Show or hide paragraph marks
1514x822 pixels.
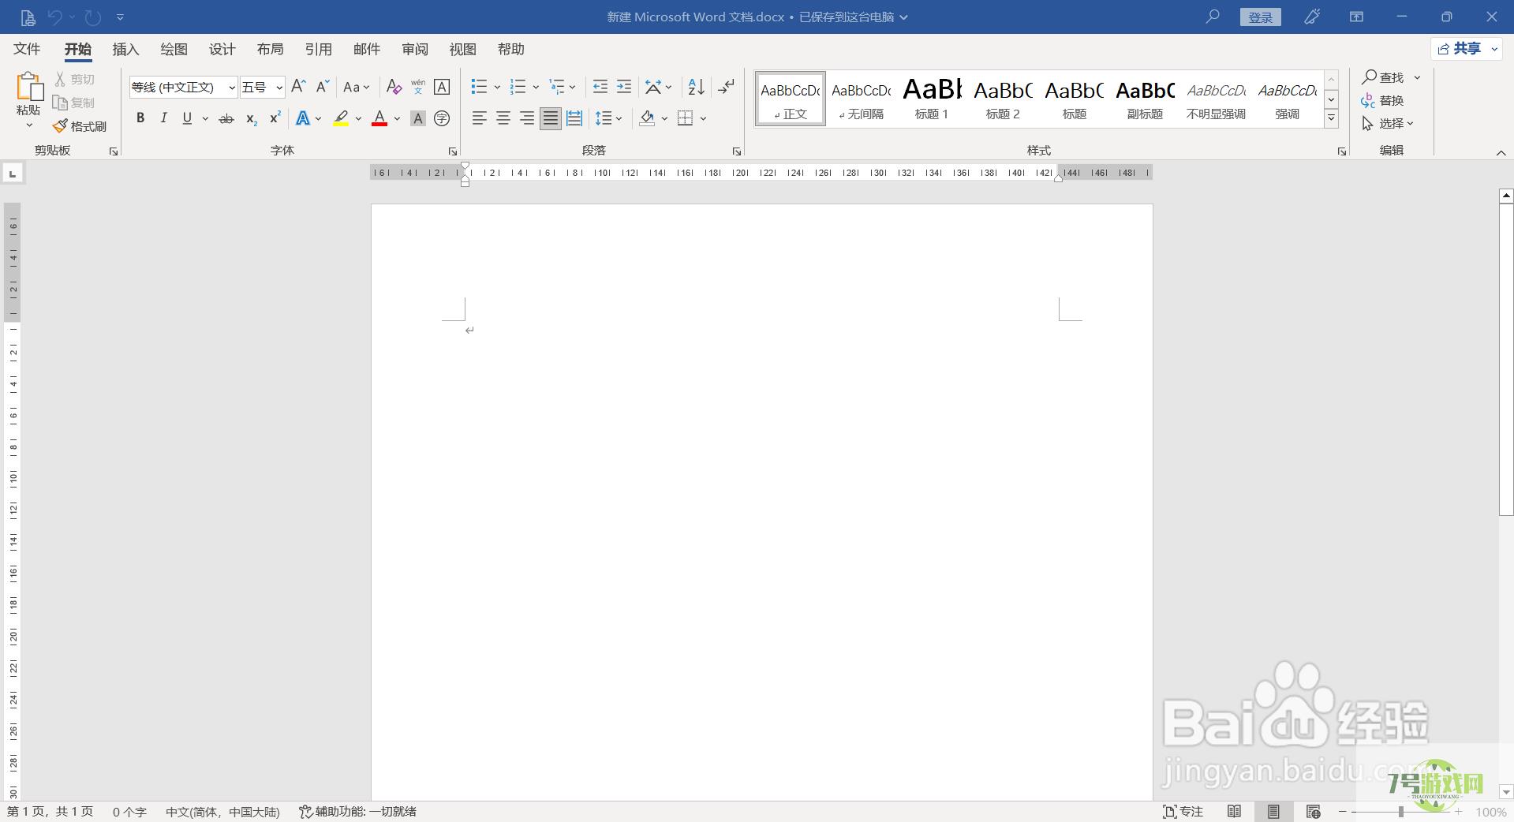point(726,87)
